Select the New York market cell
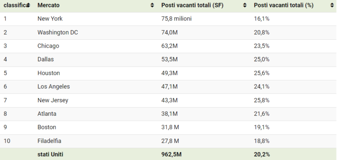Image resolution: width=337 pixels, height=160 pixels. point(50,19)
